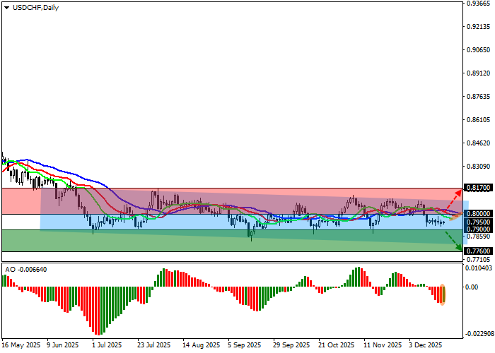
Task: Click the 21 Oct 2025 date label
Action: [337, 345]
